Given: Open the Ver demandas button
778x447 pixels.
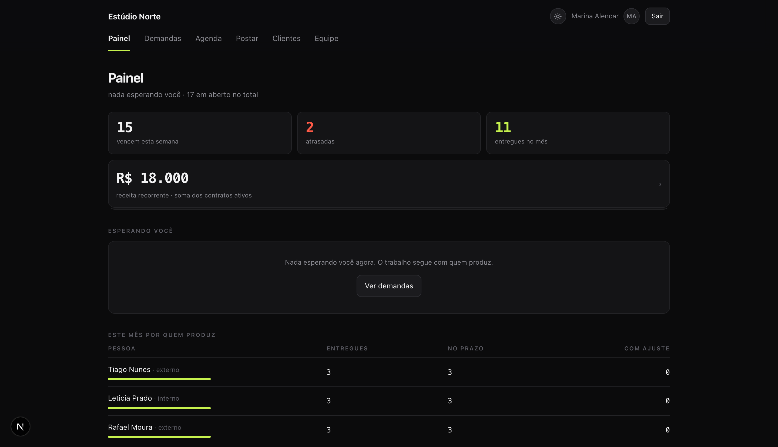Looking at the screenshot, I should pyautogui.click(x=388, y=286).
